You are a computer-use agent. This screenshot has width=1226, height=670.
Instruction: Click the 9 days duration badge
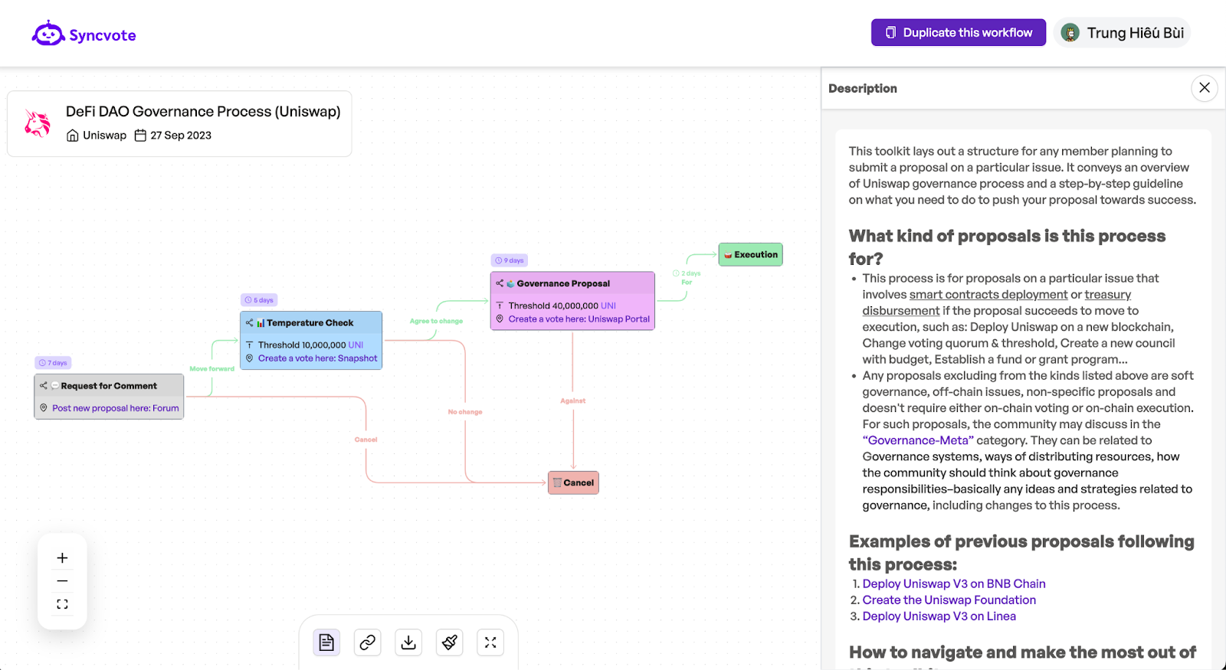(510, 260)
